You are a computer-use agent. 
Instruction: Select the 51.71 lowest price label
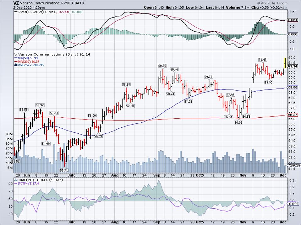[x=64, y=170]
